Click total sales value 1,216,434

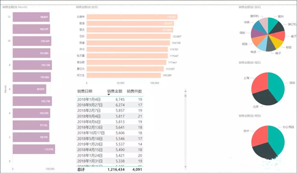click(x=116, y=169)
